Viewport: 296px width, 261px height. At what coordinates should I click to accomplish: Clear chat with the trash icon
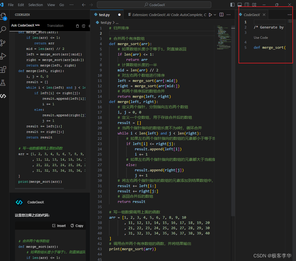pos(77,26)
